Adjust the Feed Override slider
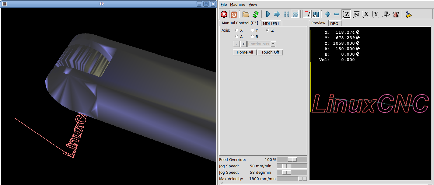Screen dimensions: 434x185 292,160
